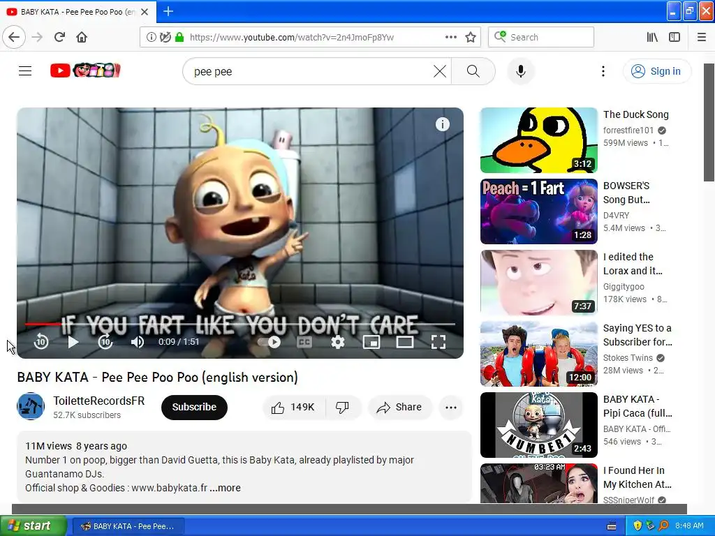Viewport: 715px width, 536px height.
Task: Clear the 'pee pee' search text
Action: [440, 71]
